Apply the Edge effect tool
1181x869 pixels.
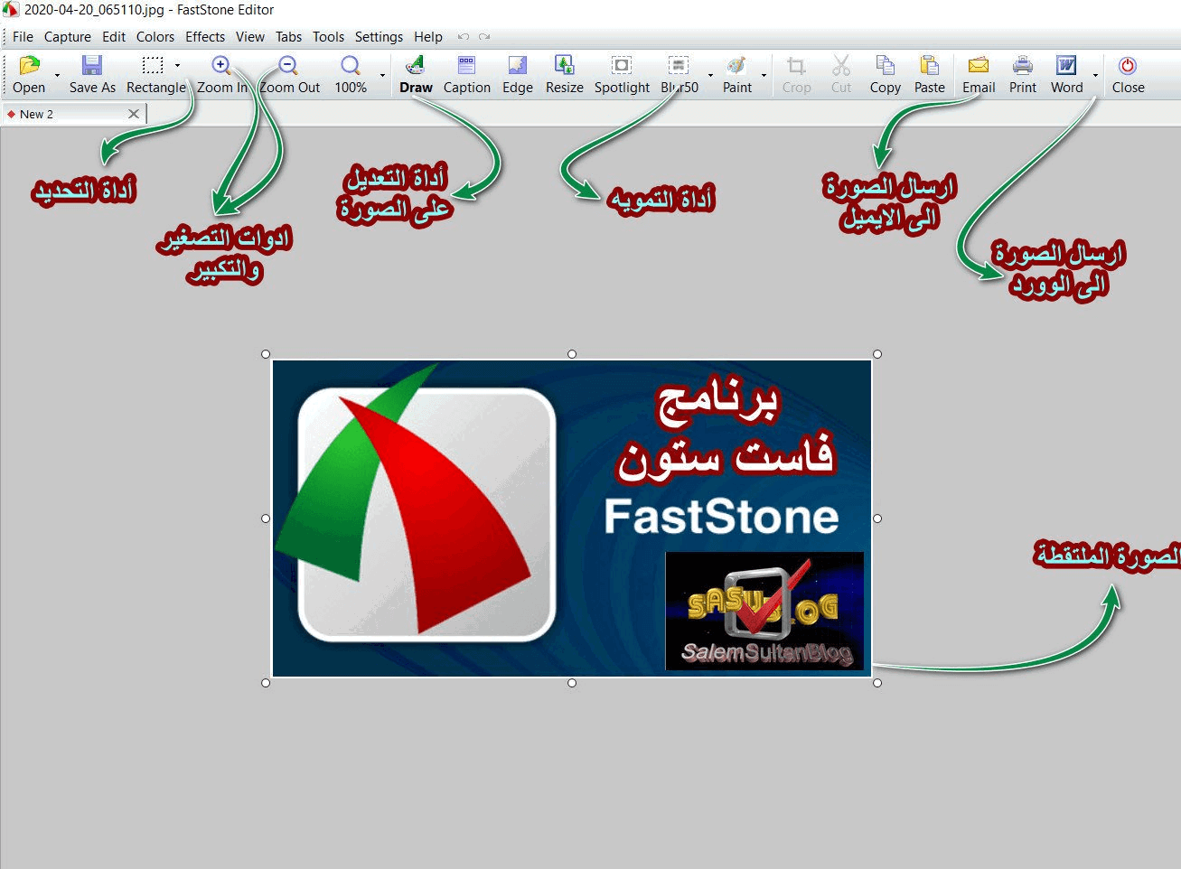(x=517, y=74)
